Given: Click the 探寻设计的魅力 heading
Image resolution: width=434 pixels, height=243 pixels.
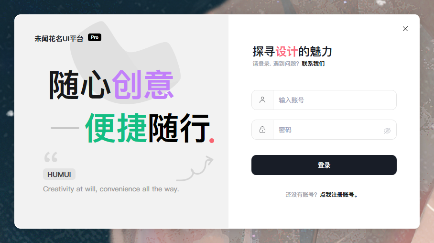Looking at the screenshot, I should point(293,52).
